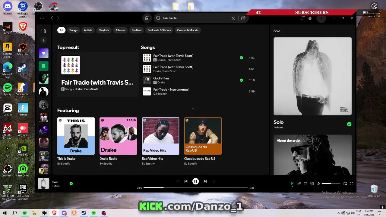Open Drake link under God's Plan

[161, 83]
